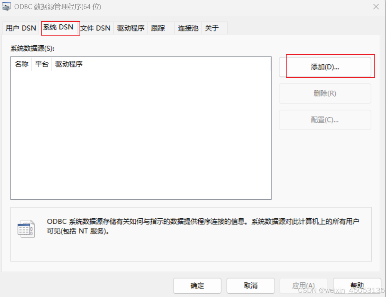Click the 取消 button
The image size is (386, 297).
pos(251,286)
